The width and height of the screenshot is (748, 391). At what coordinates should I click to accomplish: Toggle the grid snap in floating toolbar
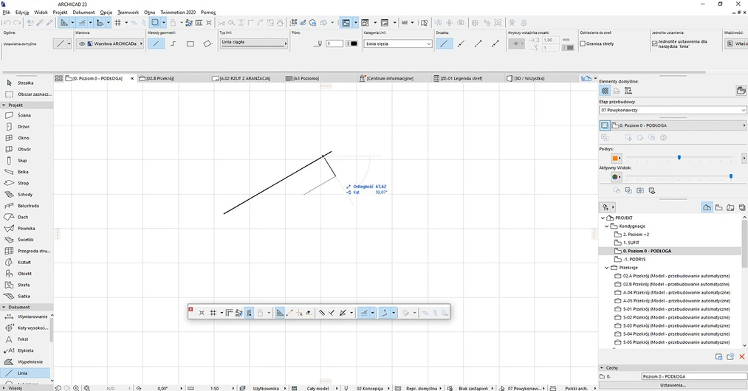pos(213,314)
